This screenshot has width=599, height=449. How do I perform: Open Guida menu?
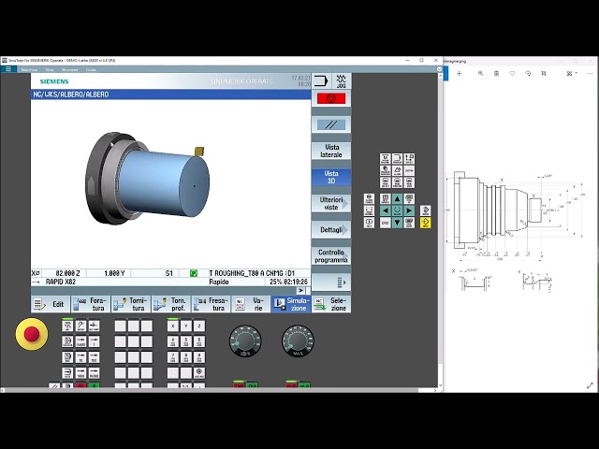pos(91,70)
